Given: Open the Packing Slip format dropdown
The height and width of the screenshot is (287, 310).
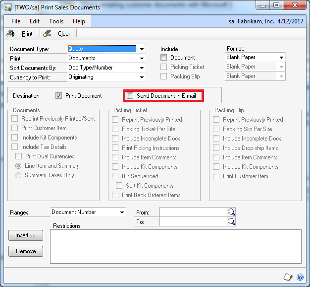Looking at the screenshot, I should click(281, 76).
